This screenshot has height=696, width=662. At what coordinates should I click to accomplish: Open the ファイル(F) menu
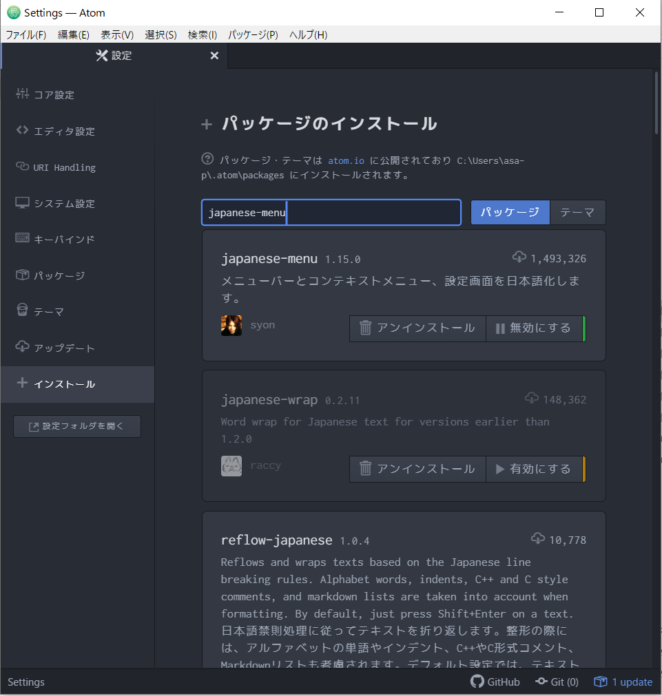pyautogui.click(x=26, y=34)
